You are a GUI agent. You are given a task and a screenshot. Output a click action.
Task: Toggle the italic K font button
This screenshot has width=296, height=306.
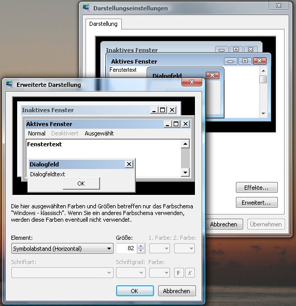click(190, 272)
